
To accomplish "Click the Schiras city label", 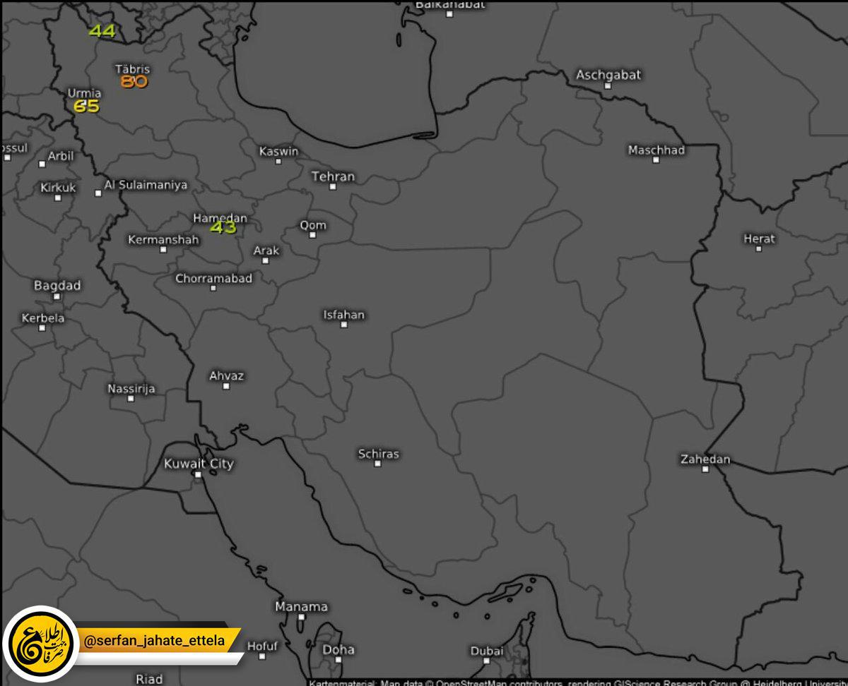I will (x=378, y=454).
